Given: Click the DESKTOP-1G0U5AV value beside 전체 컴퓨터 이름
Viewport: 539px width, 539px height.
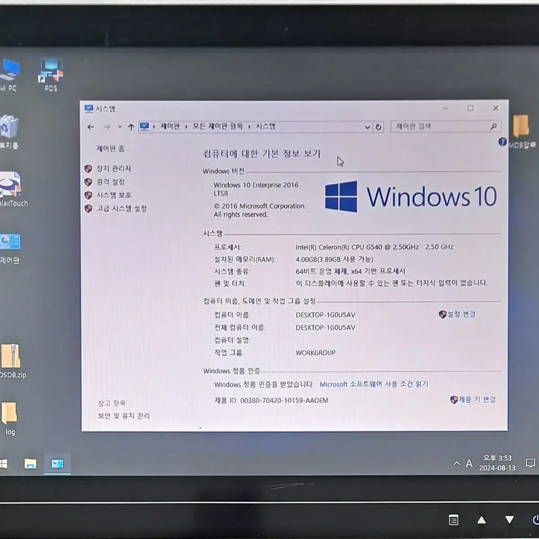Looking at the screenshot, I should point(325,327).
